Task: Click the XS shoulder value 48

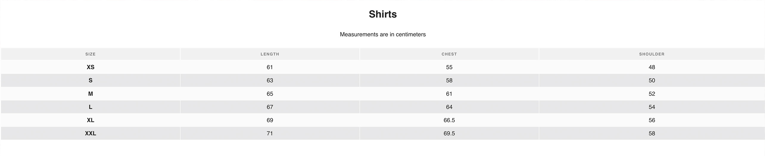Action: 652,67
